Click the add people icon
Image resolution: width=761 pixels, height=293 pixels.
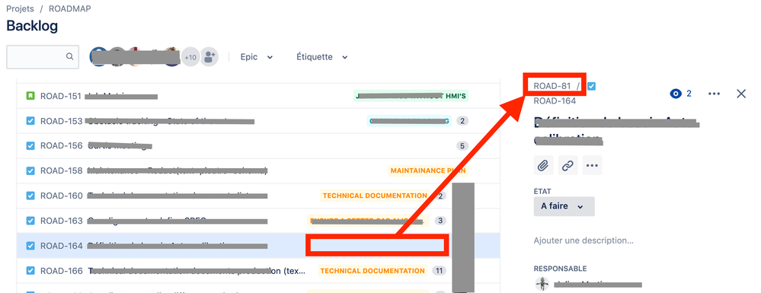[x=209, y=57]
